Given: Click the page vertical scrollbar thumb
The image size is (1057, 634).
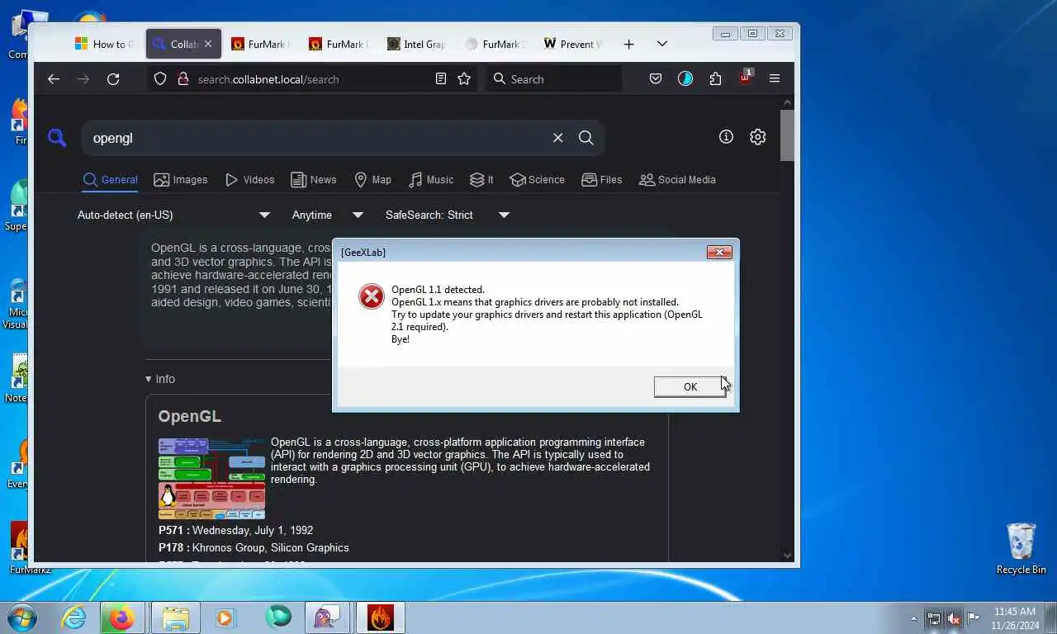Looking at the screenshot, I should click(x=787, y=135).
